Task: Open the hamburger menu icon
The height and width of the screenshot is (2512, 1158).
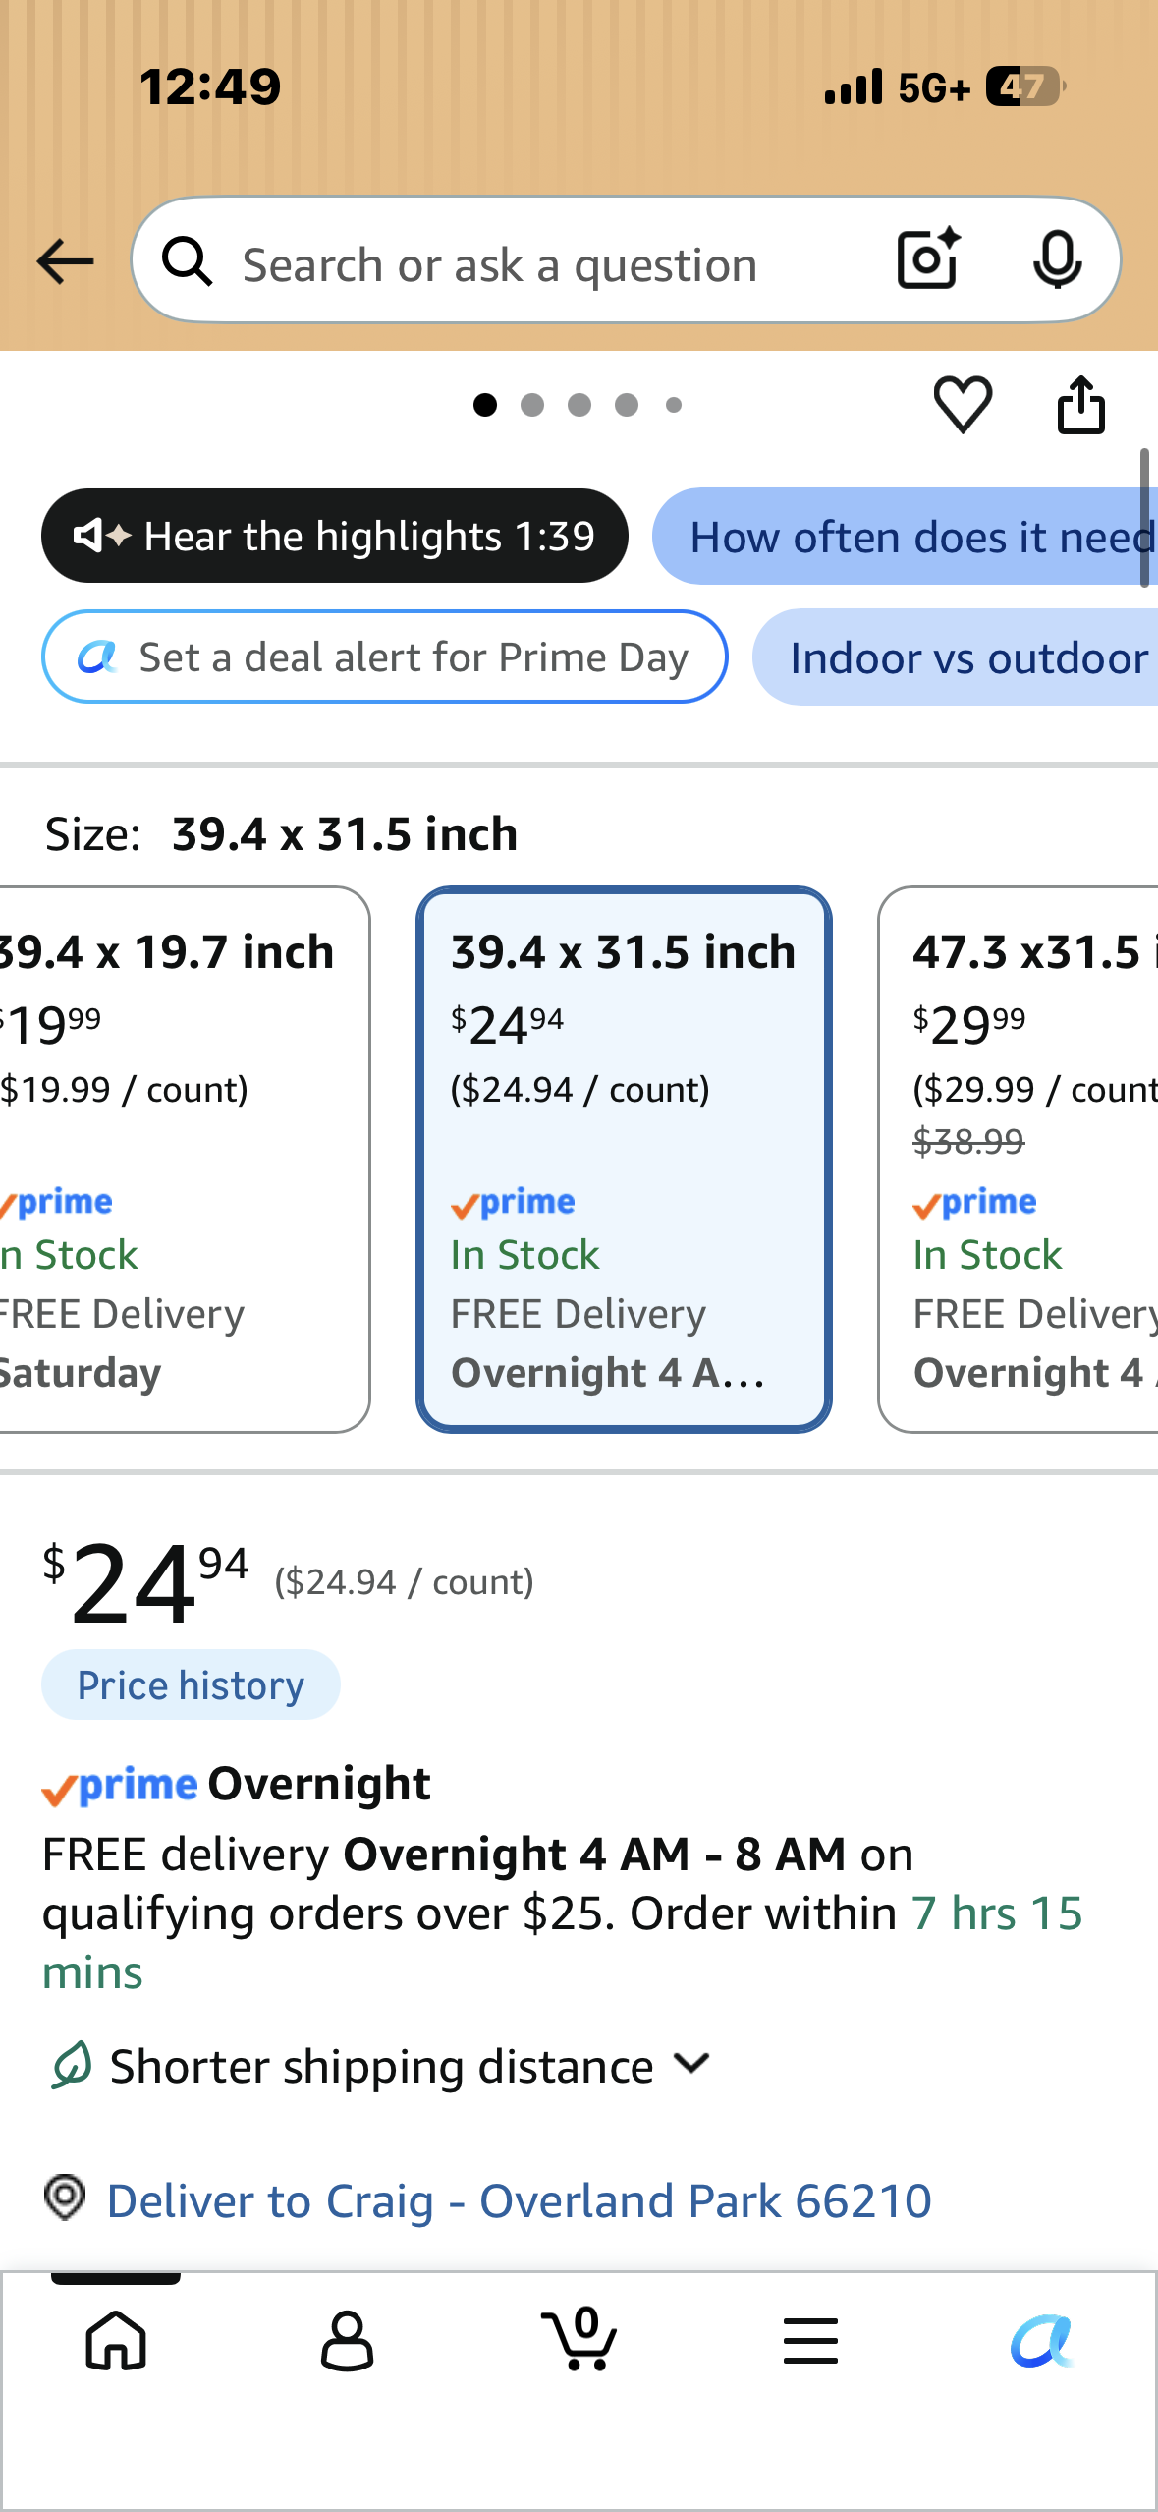Action: pos(811,2341)
